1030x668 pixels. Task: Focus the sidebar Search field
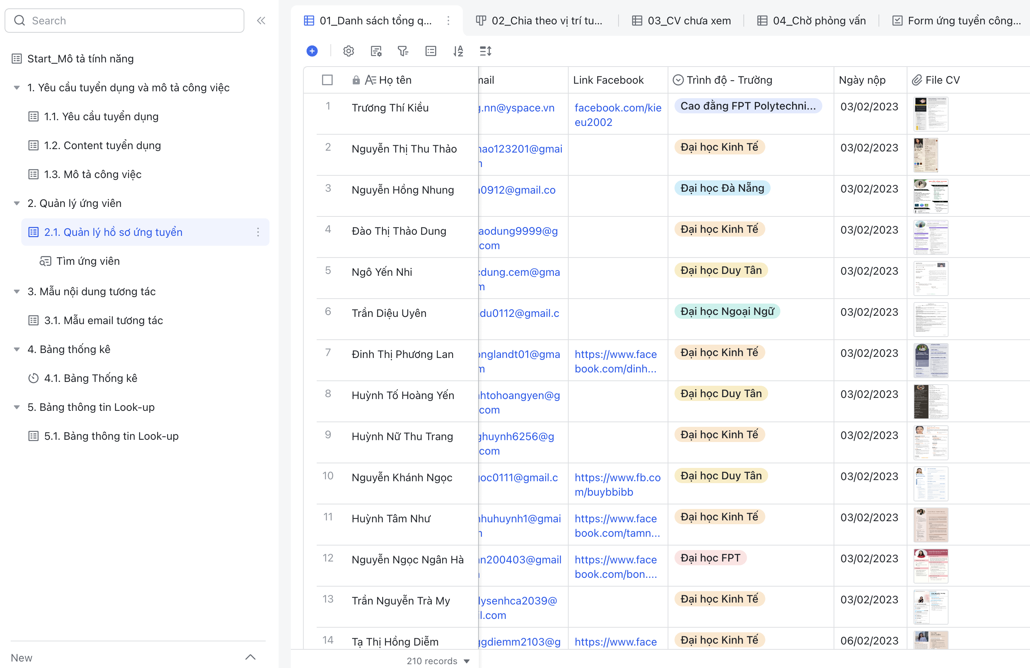[x=124, y=20]
